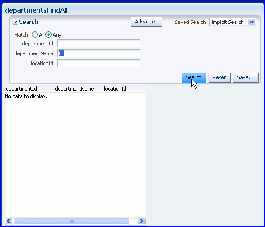Click the horizontal scrollbar thumb
This screenshot has width=265, height=227.
point(72,221)
